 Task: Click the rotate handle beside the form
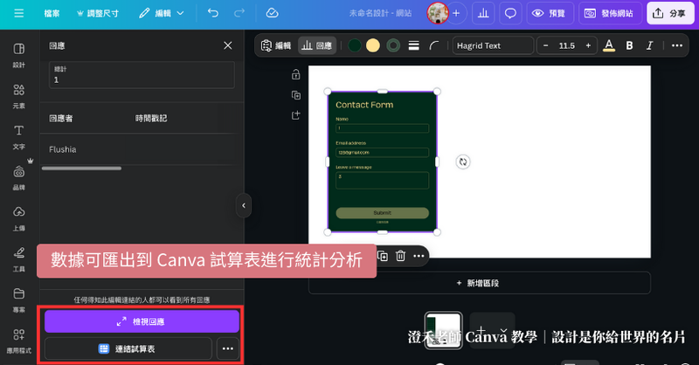[x=463, y=162]
